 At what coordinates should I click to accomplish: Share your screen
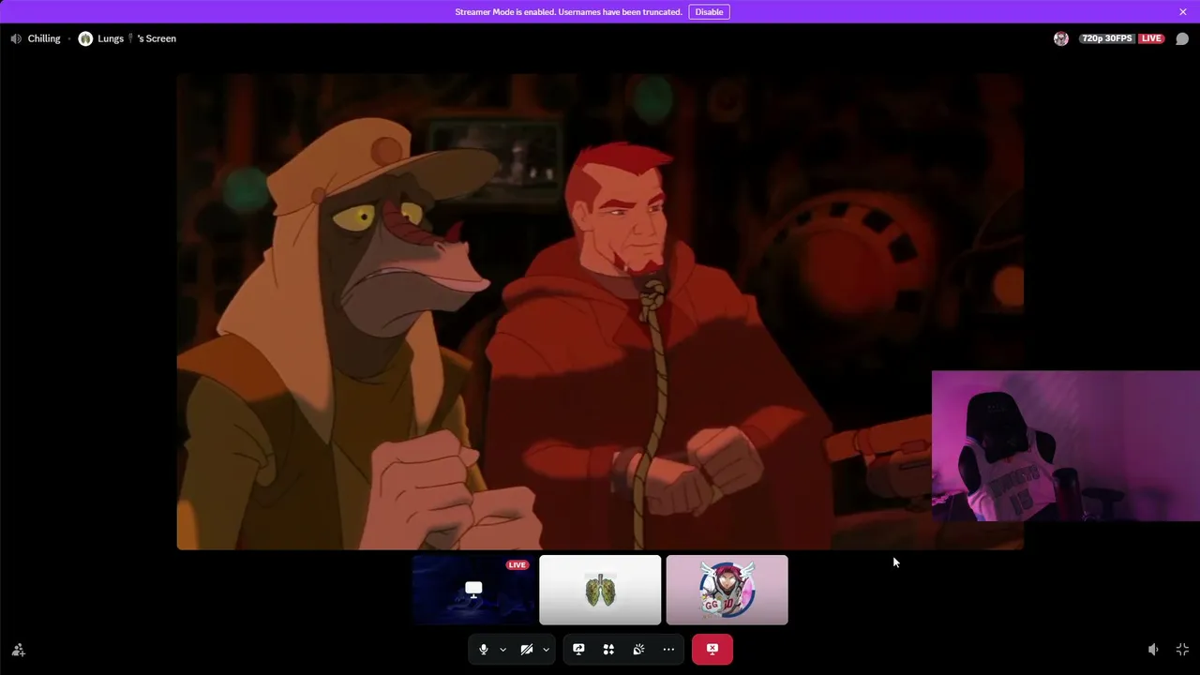(x=578, y=649)
